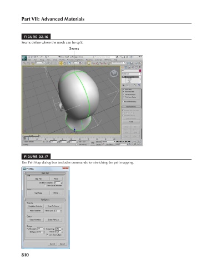Collapse the Quick Pelt rollout header
The image size is (212, 267).
click(x=45, y=173)
